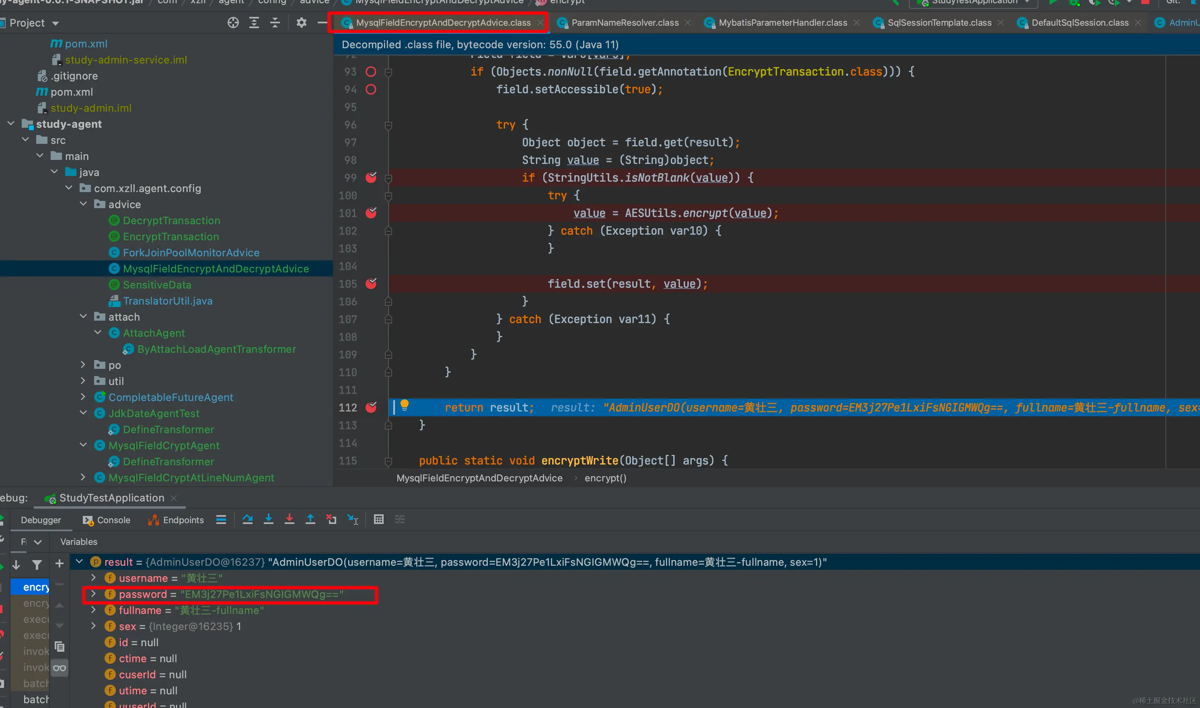Select .gitignore file
Viewport: 1200px width, 708px height.
(x=74, y=76)
